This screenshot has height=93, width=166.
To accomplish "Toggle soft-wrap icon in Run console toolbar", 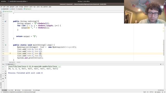I will pyautogui.click(x=6, y=71).
